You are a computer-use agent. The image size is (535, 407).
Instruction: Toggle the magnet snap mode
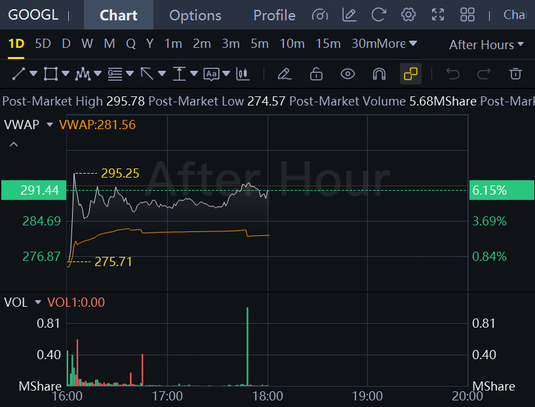(x=379, y=73)
